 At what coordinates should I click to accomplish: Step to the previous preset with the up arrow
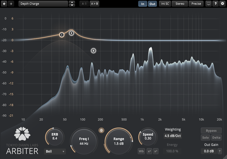(x=72, y=2)
